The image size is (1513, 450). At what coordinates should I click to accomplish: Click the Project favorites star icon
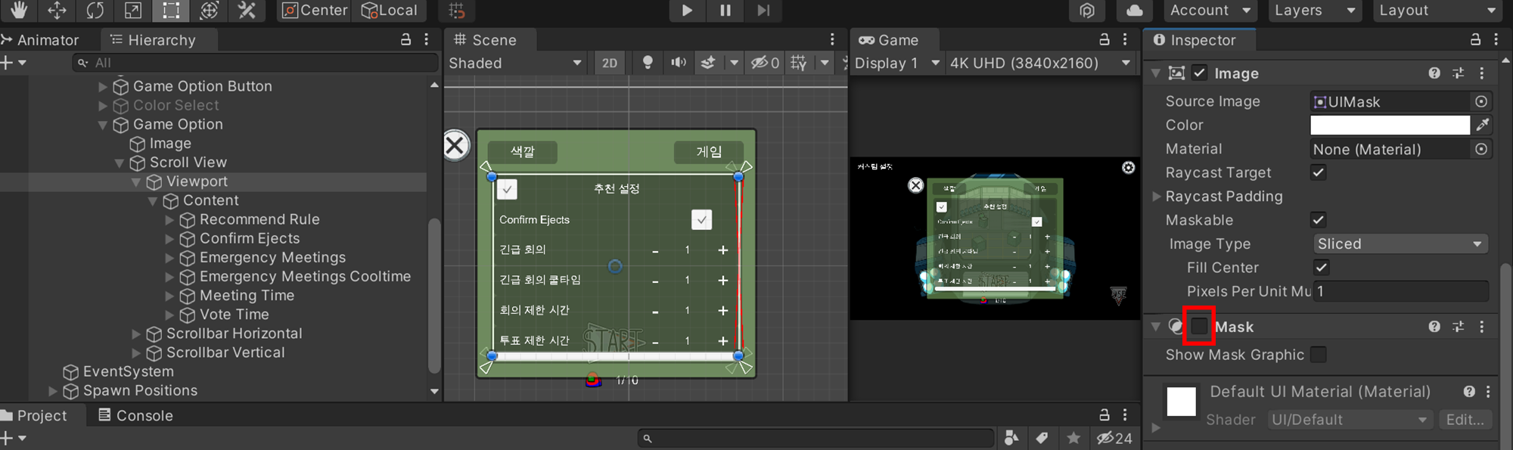click(x=1073, y=438)
